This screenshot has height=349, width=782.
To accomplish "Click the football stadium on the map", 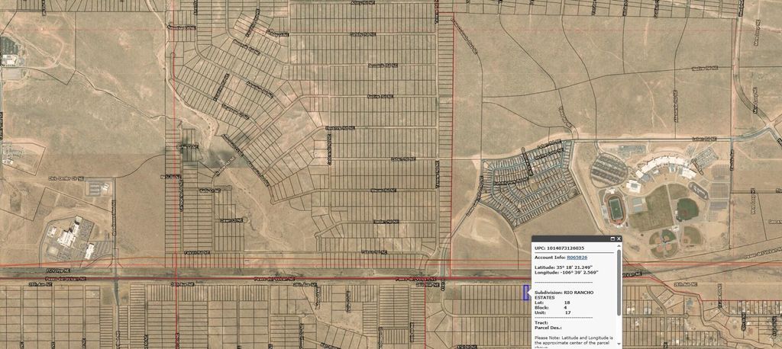I will point(616,207).
